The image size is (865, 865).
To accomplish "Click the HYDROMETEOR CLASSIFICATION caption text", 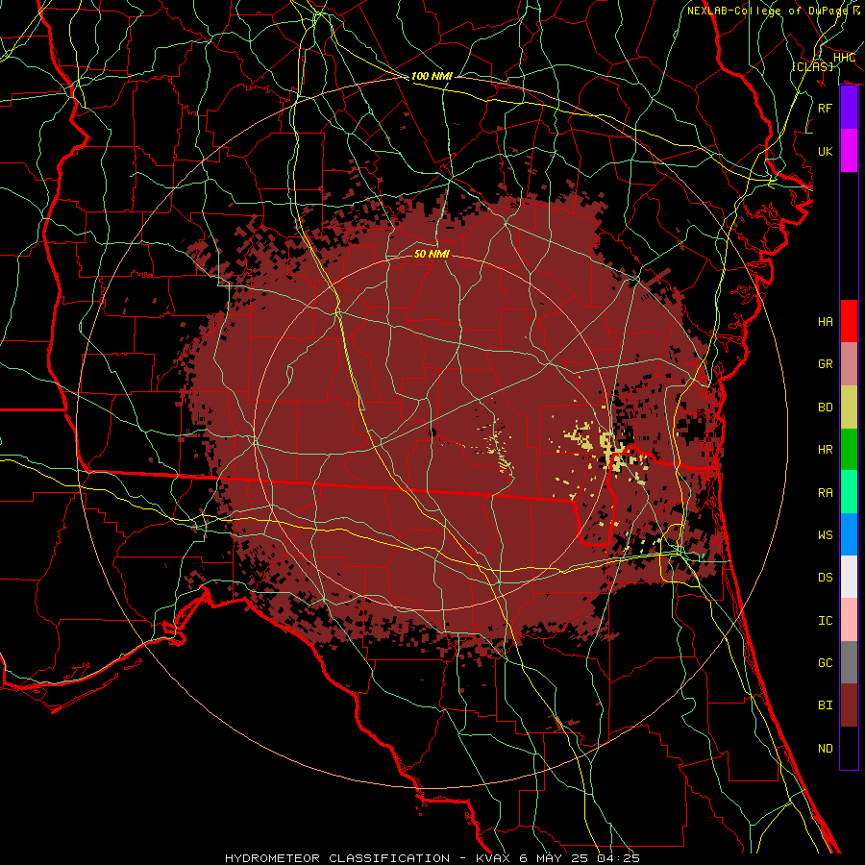I will click(x=337, y=858).
